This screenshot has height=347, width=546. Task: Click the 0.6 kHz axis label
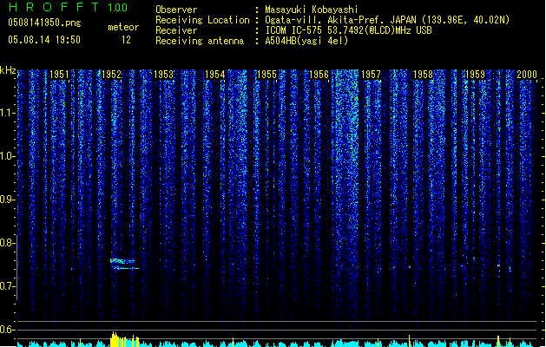(7, 330)
